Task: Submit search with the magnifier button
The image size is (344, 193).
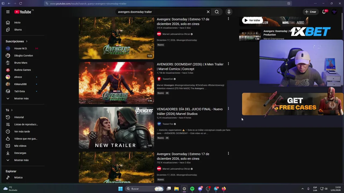Action: pyautogui.click(x=217, y=12)
